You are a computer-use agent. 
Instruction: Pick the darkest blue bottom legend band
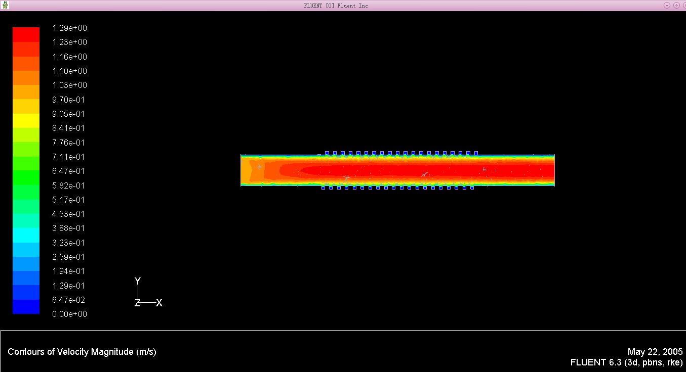tap(26, 307)
